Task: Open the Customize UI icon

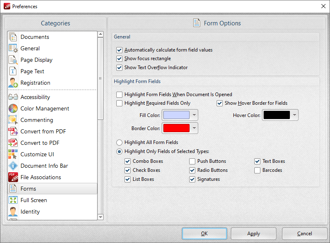Action: (13, 154)
